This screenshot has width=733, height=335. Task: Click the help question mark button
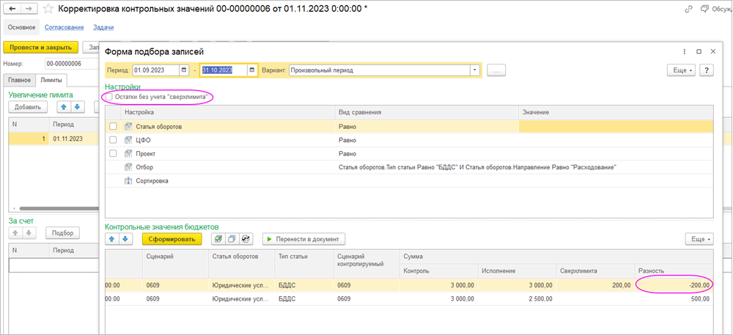707,70
